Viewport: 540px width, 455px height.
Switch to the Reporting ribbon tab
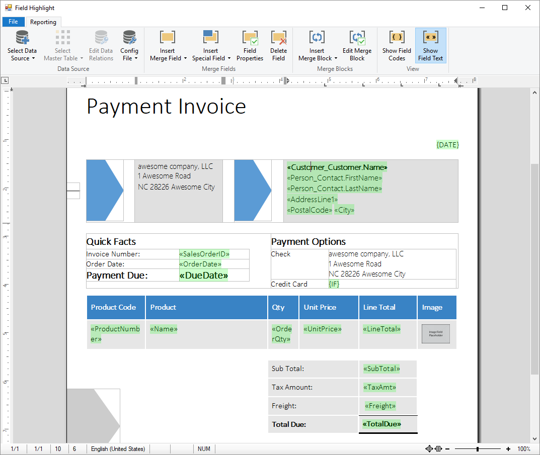pyautogui.click(x=43, y=22)
